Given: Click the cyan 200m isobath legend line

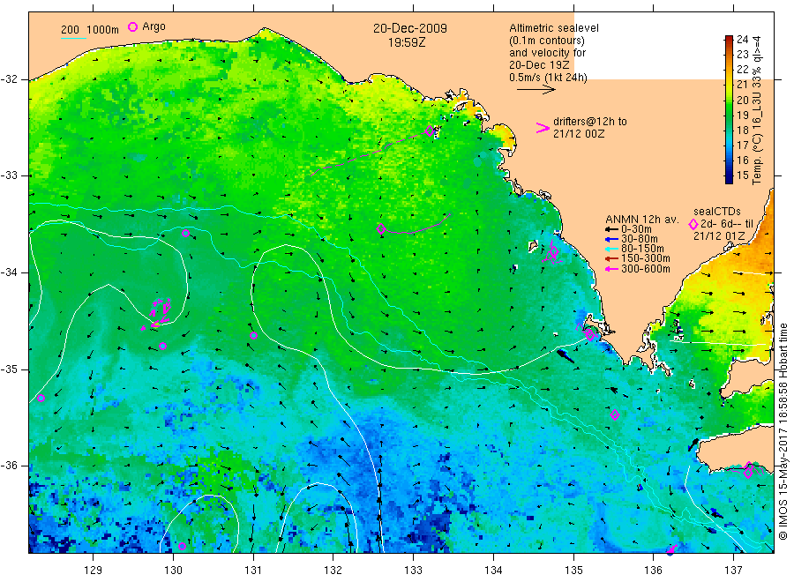Looking at the screenshot, I should [73, 38].
